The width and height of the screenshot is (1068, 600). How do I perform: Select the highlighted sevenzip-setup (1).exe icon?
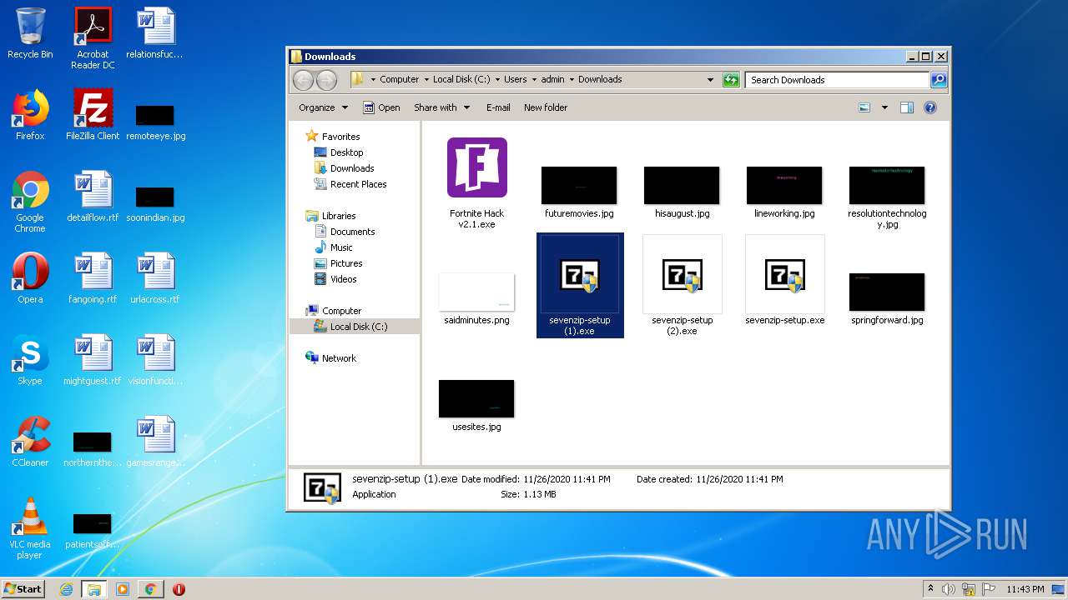(x=580, y=275)
